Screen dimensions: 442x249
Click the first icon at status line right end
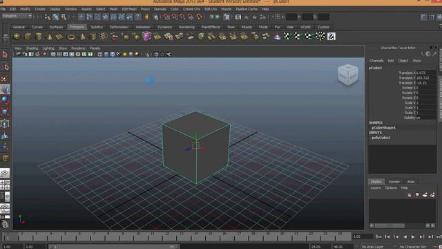[x=423, y=17]
